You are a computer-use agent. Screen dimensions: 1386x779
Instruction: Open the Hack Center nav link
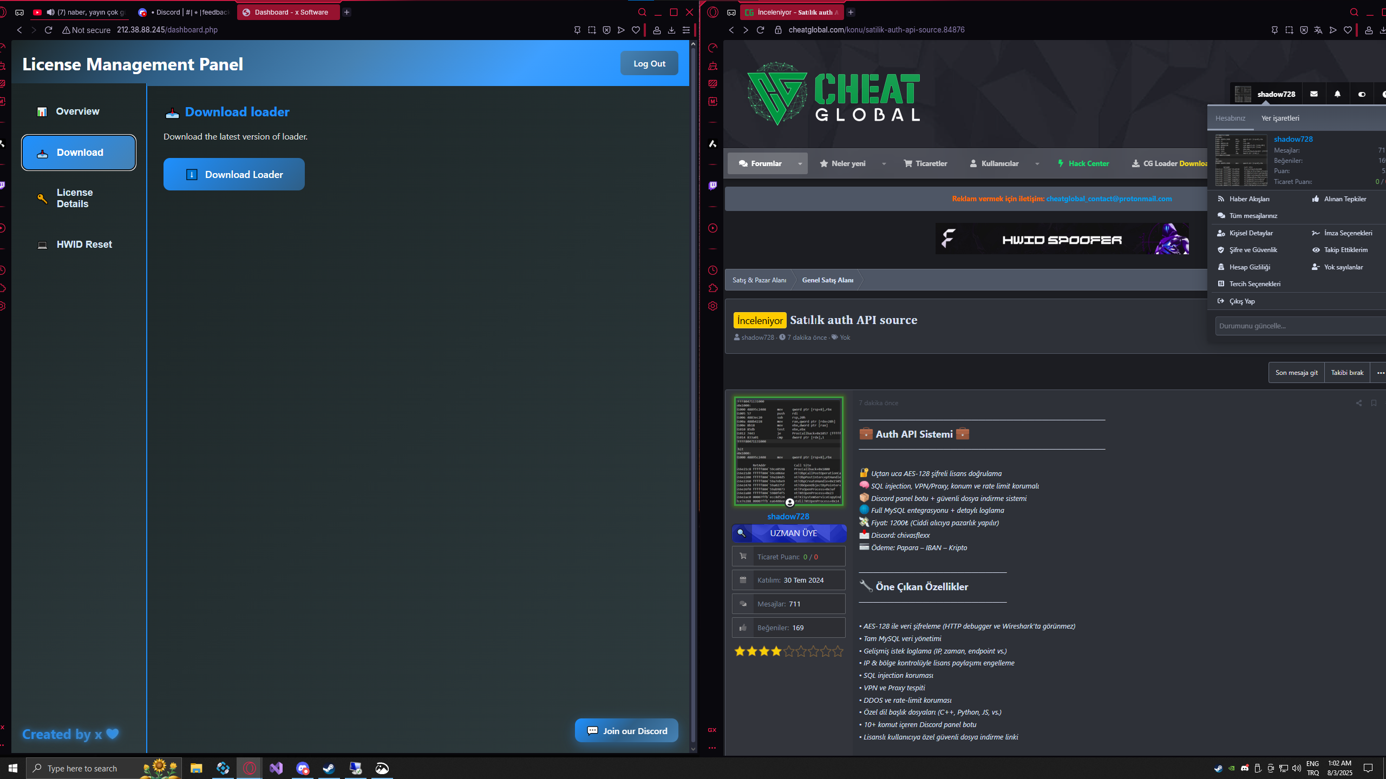[1083, 163]
